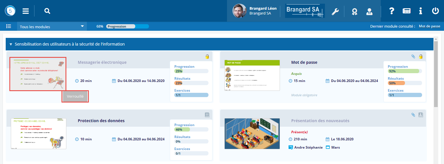Open the 'Protection des données' module title

tap(101, 120)
